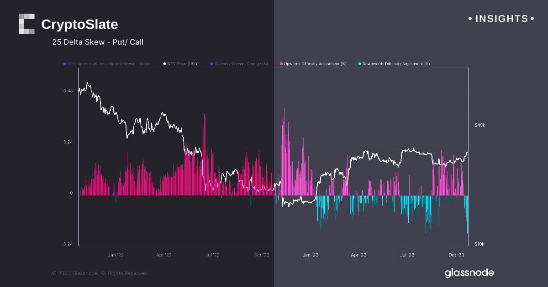The height and width of the screenshot is (287, 548).
Task: Show the Difficulty Percent Change (%) series
Action: point(241,64)
